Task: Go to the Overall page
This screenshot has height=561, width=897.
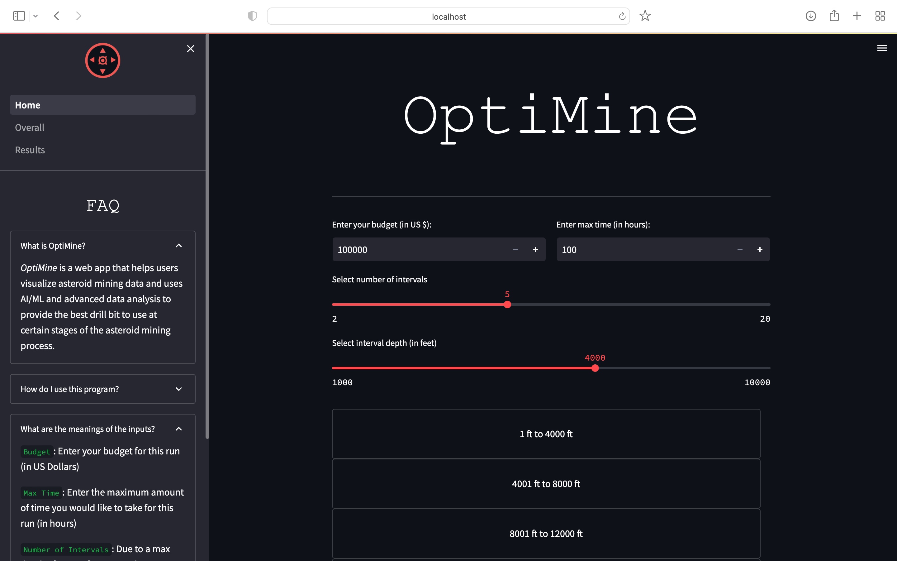Action: tap(30, 128)
